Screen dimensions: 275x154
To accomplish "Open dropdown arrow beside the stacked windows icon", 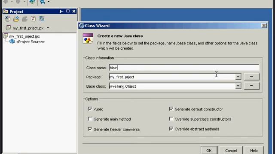I will (x=49, y=2).
